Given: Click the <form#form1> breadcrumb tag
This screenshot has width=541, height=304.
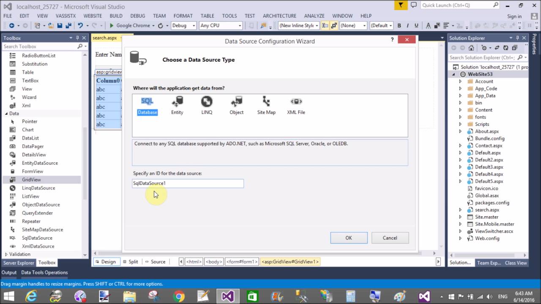Looking at the screenshot, I should pyautogui.click(x=242, y=262).
